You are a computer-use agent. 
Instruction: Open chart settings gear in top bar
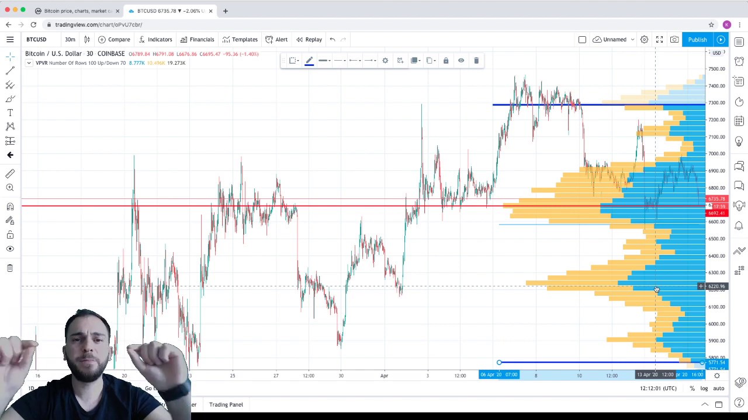(x=644, y=39)
